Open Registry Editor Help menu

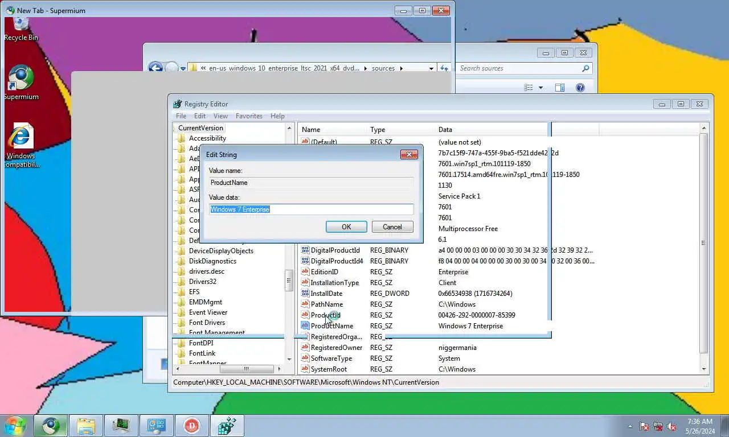[277, 116]
